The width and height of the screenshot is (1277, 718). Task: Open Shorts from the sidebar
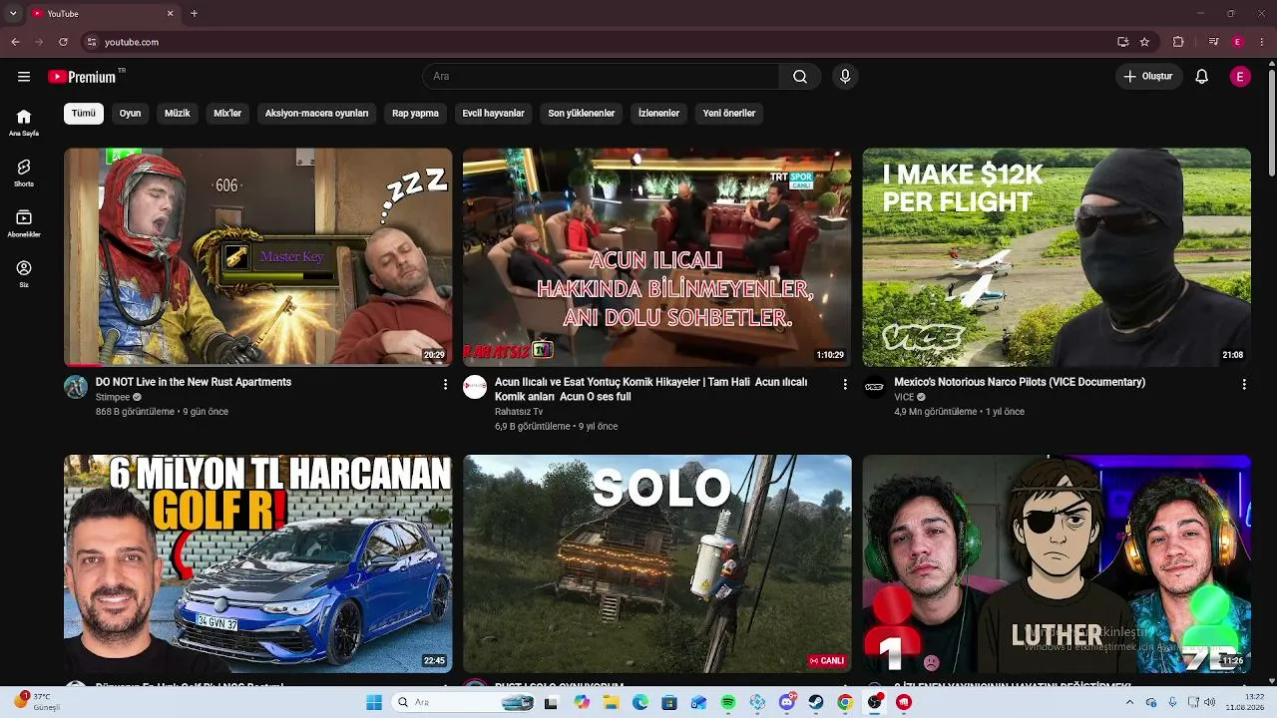tap(24, 174)
